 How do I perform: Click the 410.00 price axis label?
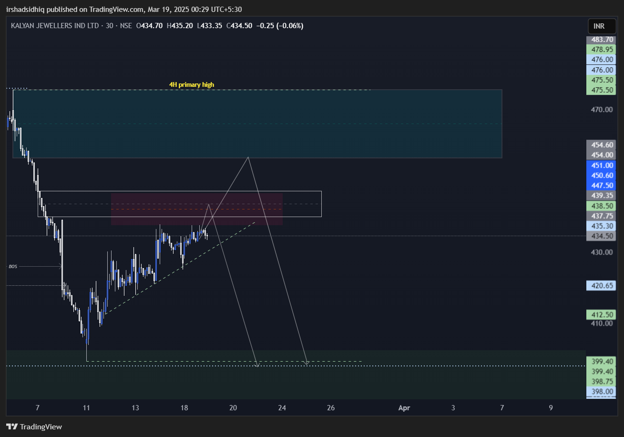(602, 323)
